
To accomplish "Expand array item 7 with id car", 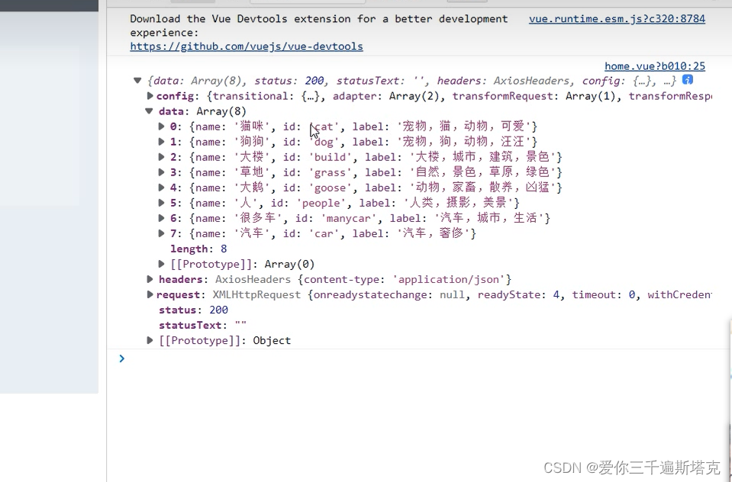I will [x=162, y=233].
